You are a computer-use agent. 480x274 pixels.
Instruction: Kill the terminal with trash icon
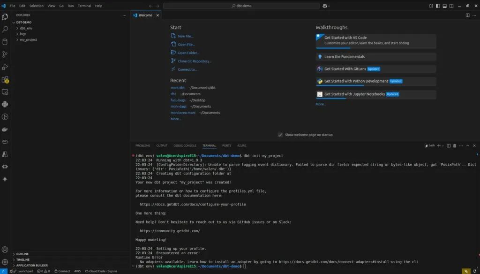pos(455,145)
